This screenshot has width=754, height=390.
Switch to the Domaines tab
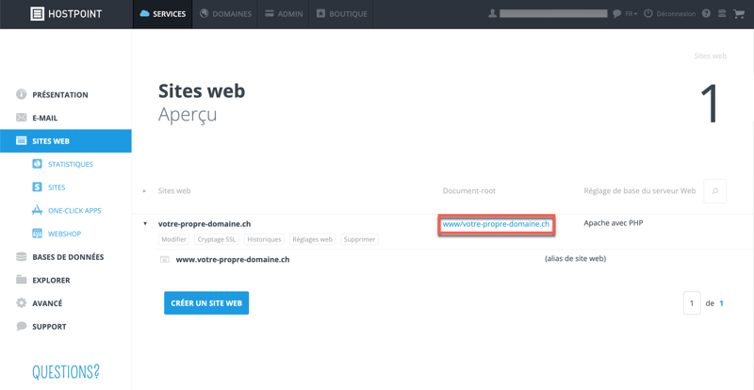[225, 14]
